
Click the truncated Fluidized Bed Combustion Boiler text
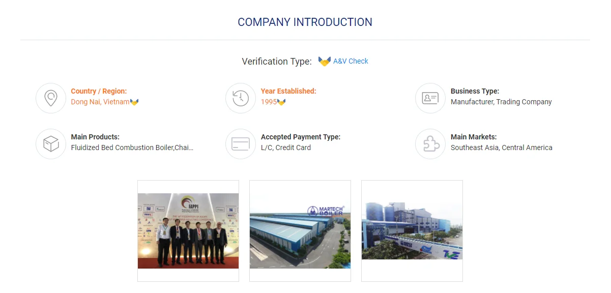132,148
